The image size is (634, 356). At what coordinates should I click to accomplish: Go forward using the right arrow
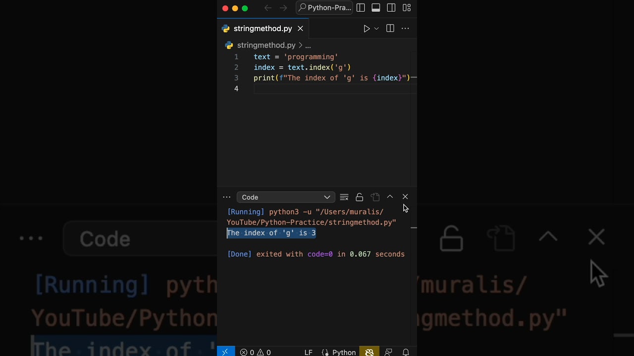pyautogui.click(x=283, y=8)
